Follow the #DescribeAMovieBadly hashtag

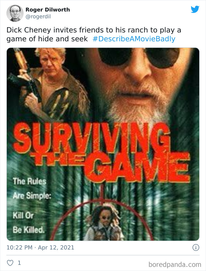(x=134, y=39)
